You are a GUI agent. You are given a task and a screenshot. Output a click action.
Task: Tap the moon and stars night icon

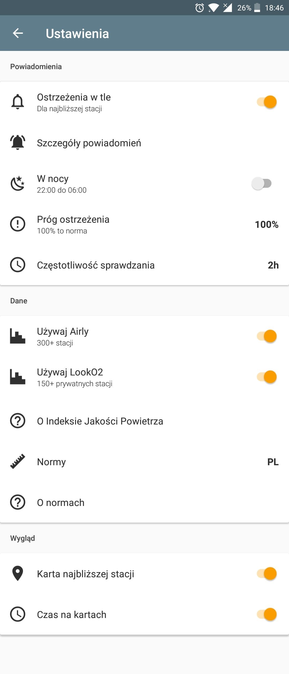coord(18,183)
